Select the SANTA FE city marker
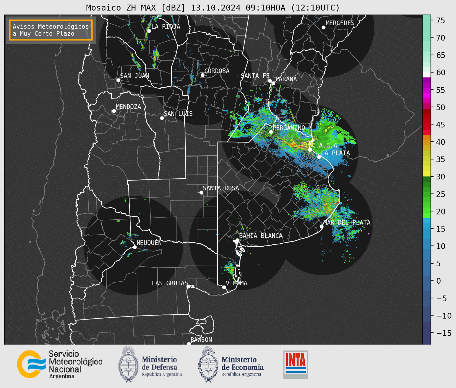This screenshot has height=388, width=456. tap(270, 81)
